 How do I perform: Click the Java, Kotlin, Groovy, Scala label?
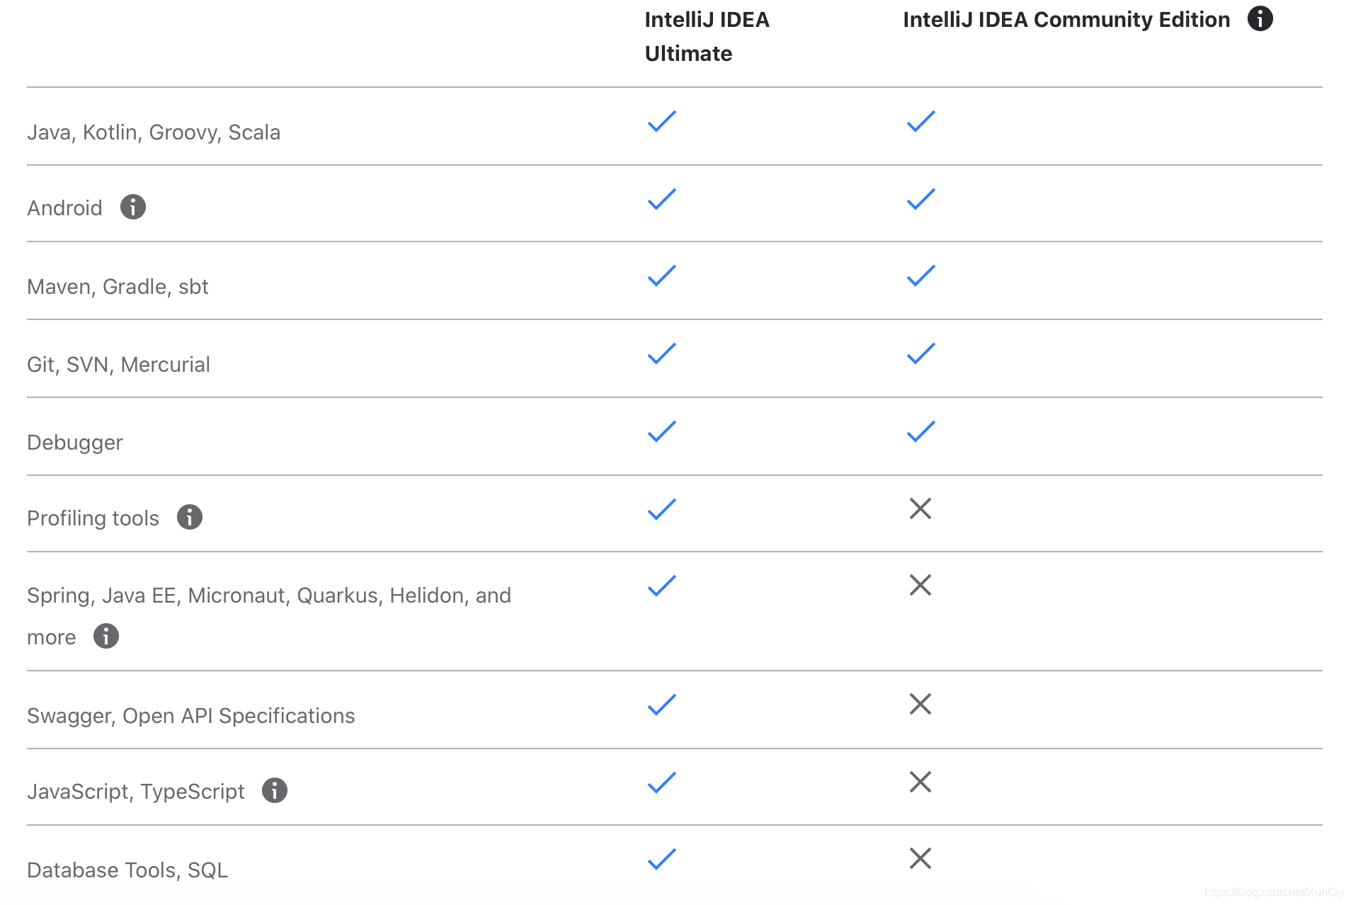(x=154, y=132)
